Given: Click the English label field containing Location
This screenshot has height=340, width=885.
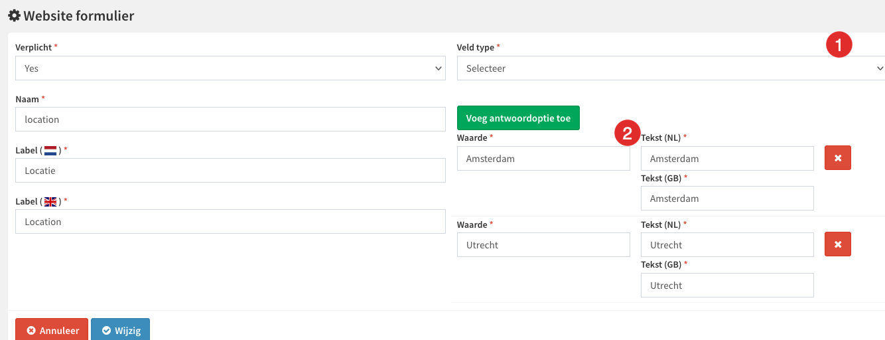Looking at the screenshot, I should [x=230, y=222].
